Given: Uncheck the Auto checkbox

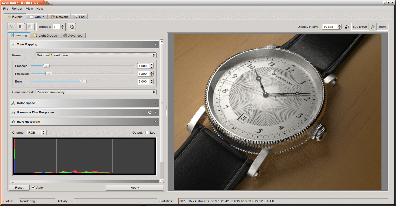Looking at the screenshot, I should click(x=33, y=188).
